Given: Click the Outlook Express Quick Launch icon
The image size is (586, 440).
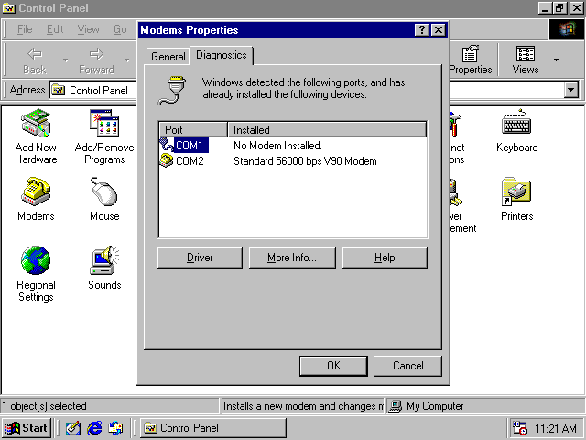Looking at the screenshot, I should point(115,428).
